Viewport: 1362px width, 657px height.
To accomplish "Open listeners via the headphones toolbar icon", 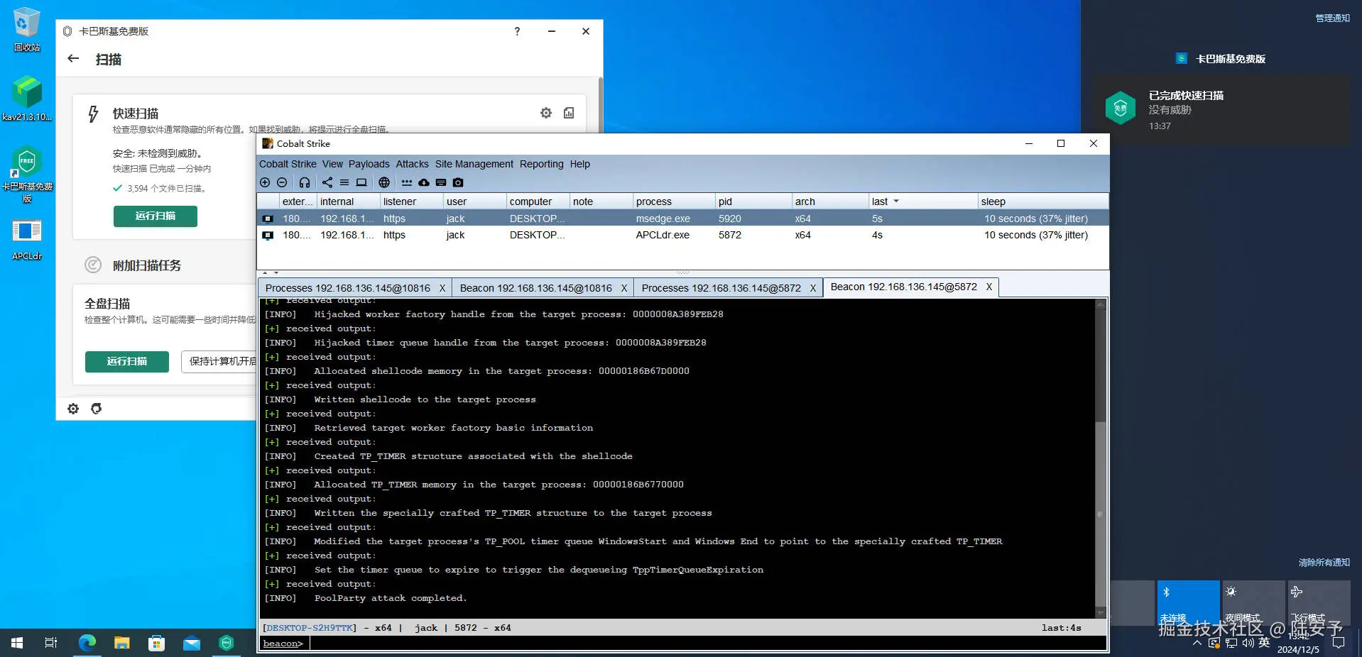I will point(305,182).
